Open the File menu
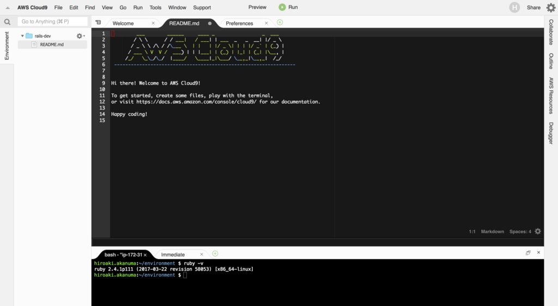Screen dimensions: 558x306 (58, 8)
